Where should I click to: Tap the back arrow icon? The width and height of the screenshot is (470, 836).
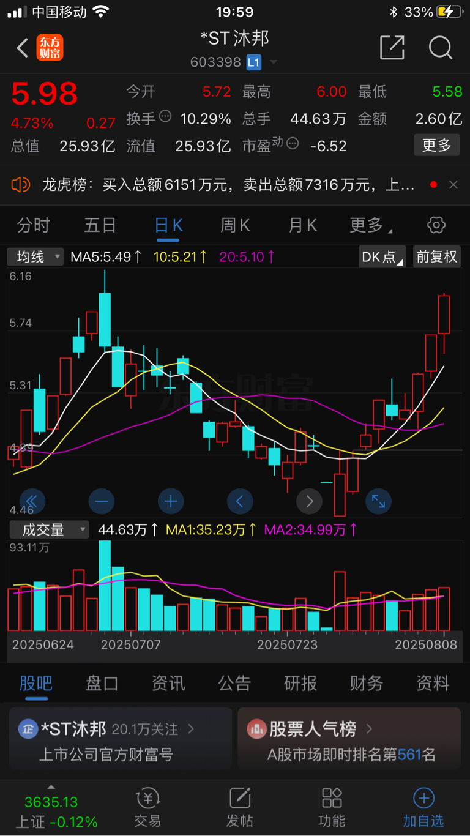(x=23, y=48)
